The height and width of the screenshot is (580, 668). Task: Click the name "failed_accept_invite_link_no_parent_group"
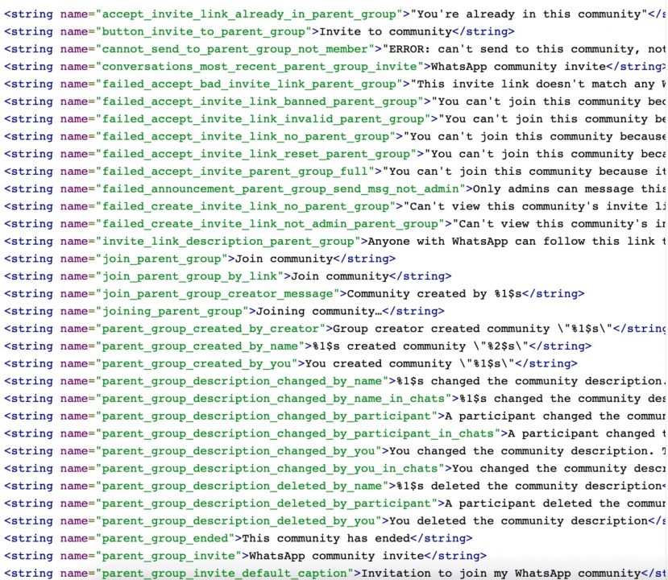click(246, 137)
